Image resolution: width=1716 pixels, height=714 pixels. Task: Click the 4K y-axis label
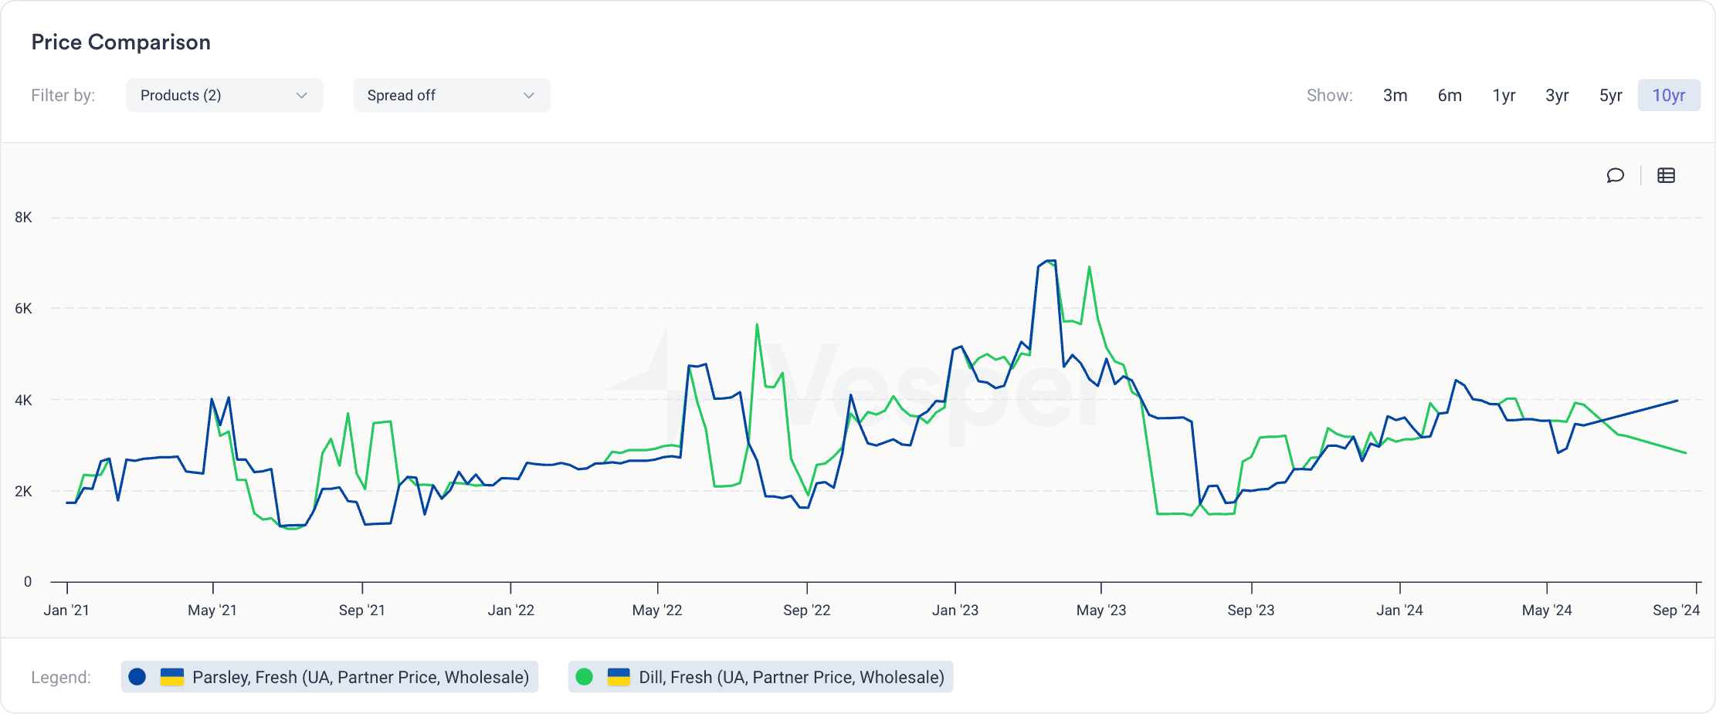[23, 400]
